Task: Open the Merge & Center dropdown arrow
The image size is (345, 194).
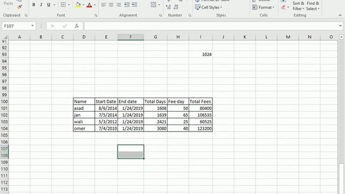Action: click(160, 5)
